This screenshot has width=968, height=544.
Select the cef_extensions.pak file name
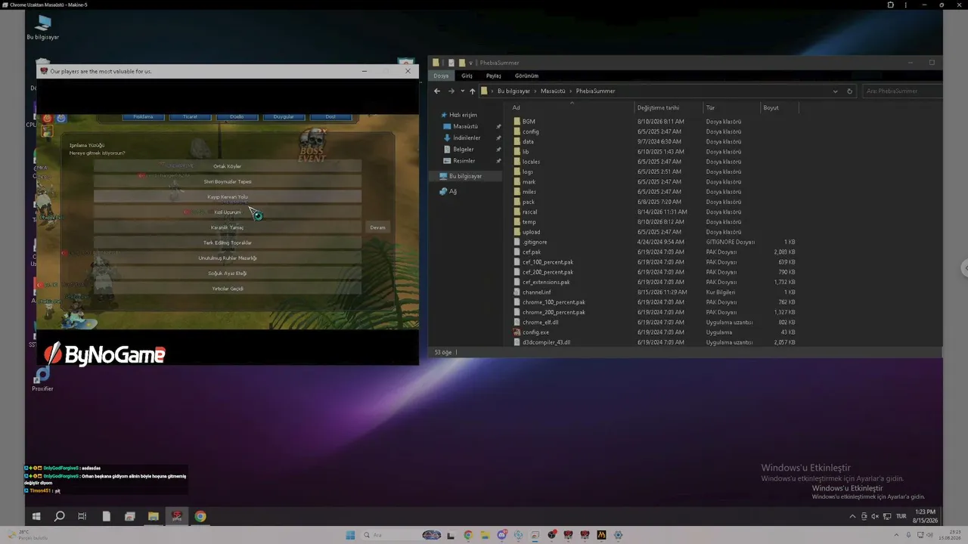tap(546, 282)
